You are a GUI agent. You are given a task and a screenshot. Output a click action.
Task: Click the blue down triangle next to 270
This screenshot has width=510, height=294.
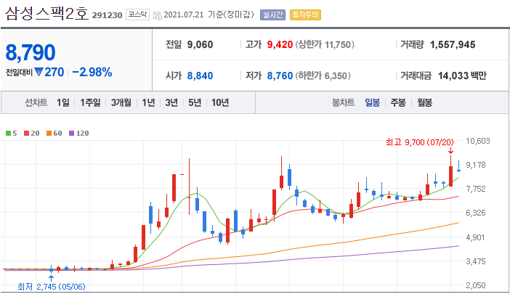tap(39, 72)
